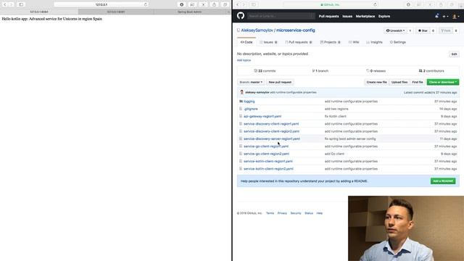Click Edit description button

(x=454, y=54)
